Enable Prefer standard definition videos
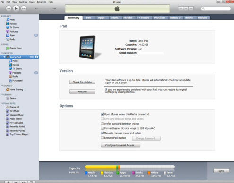This screenshot has height=183, width=234. pos(102,124)
